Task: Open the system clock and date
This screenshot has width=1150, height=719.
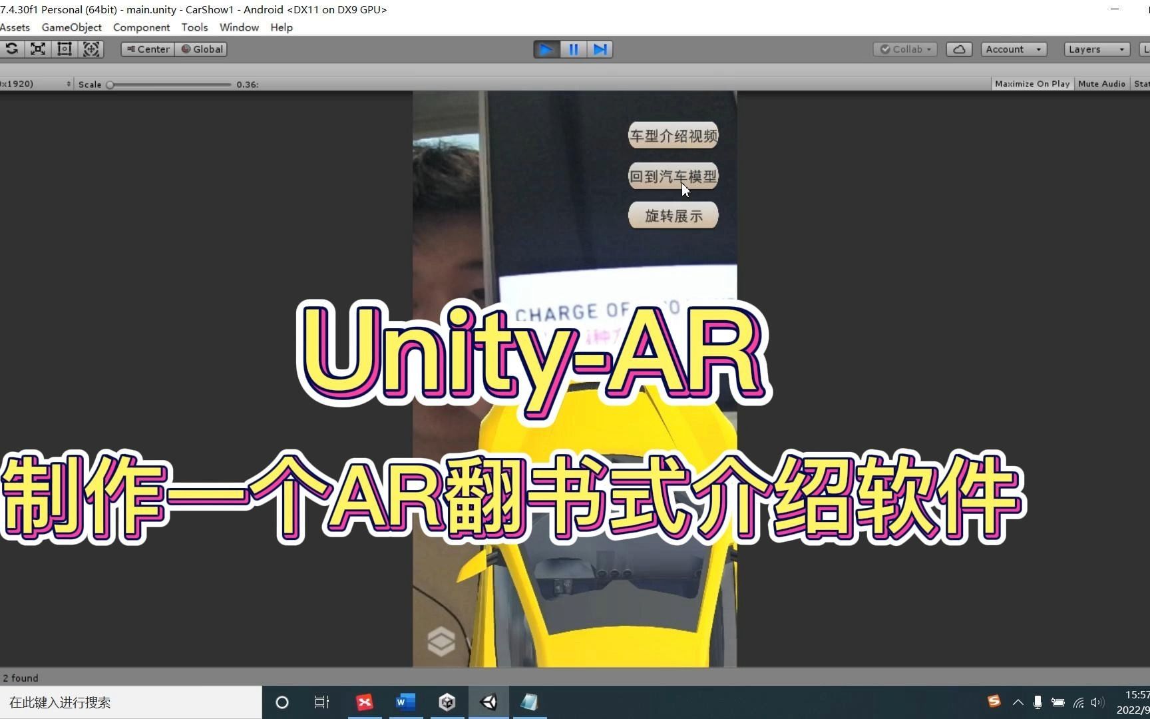Action: (1133, 702)
